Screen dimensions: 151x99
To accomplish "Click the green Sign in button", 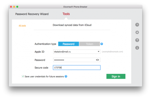I will point(116,76).
